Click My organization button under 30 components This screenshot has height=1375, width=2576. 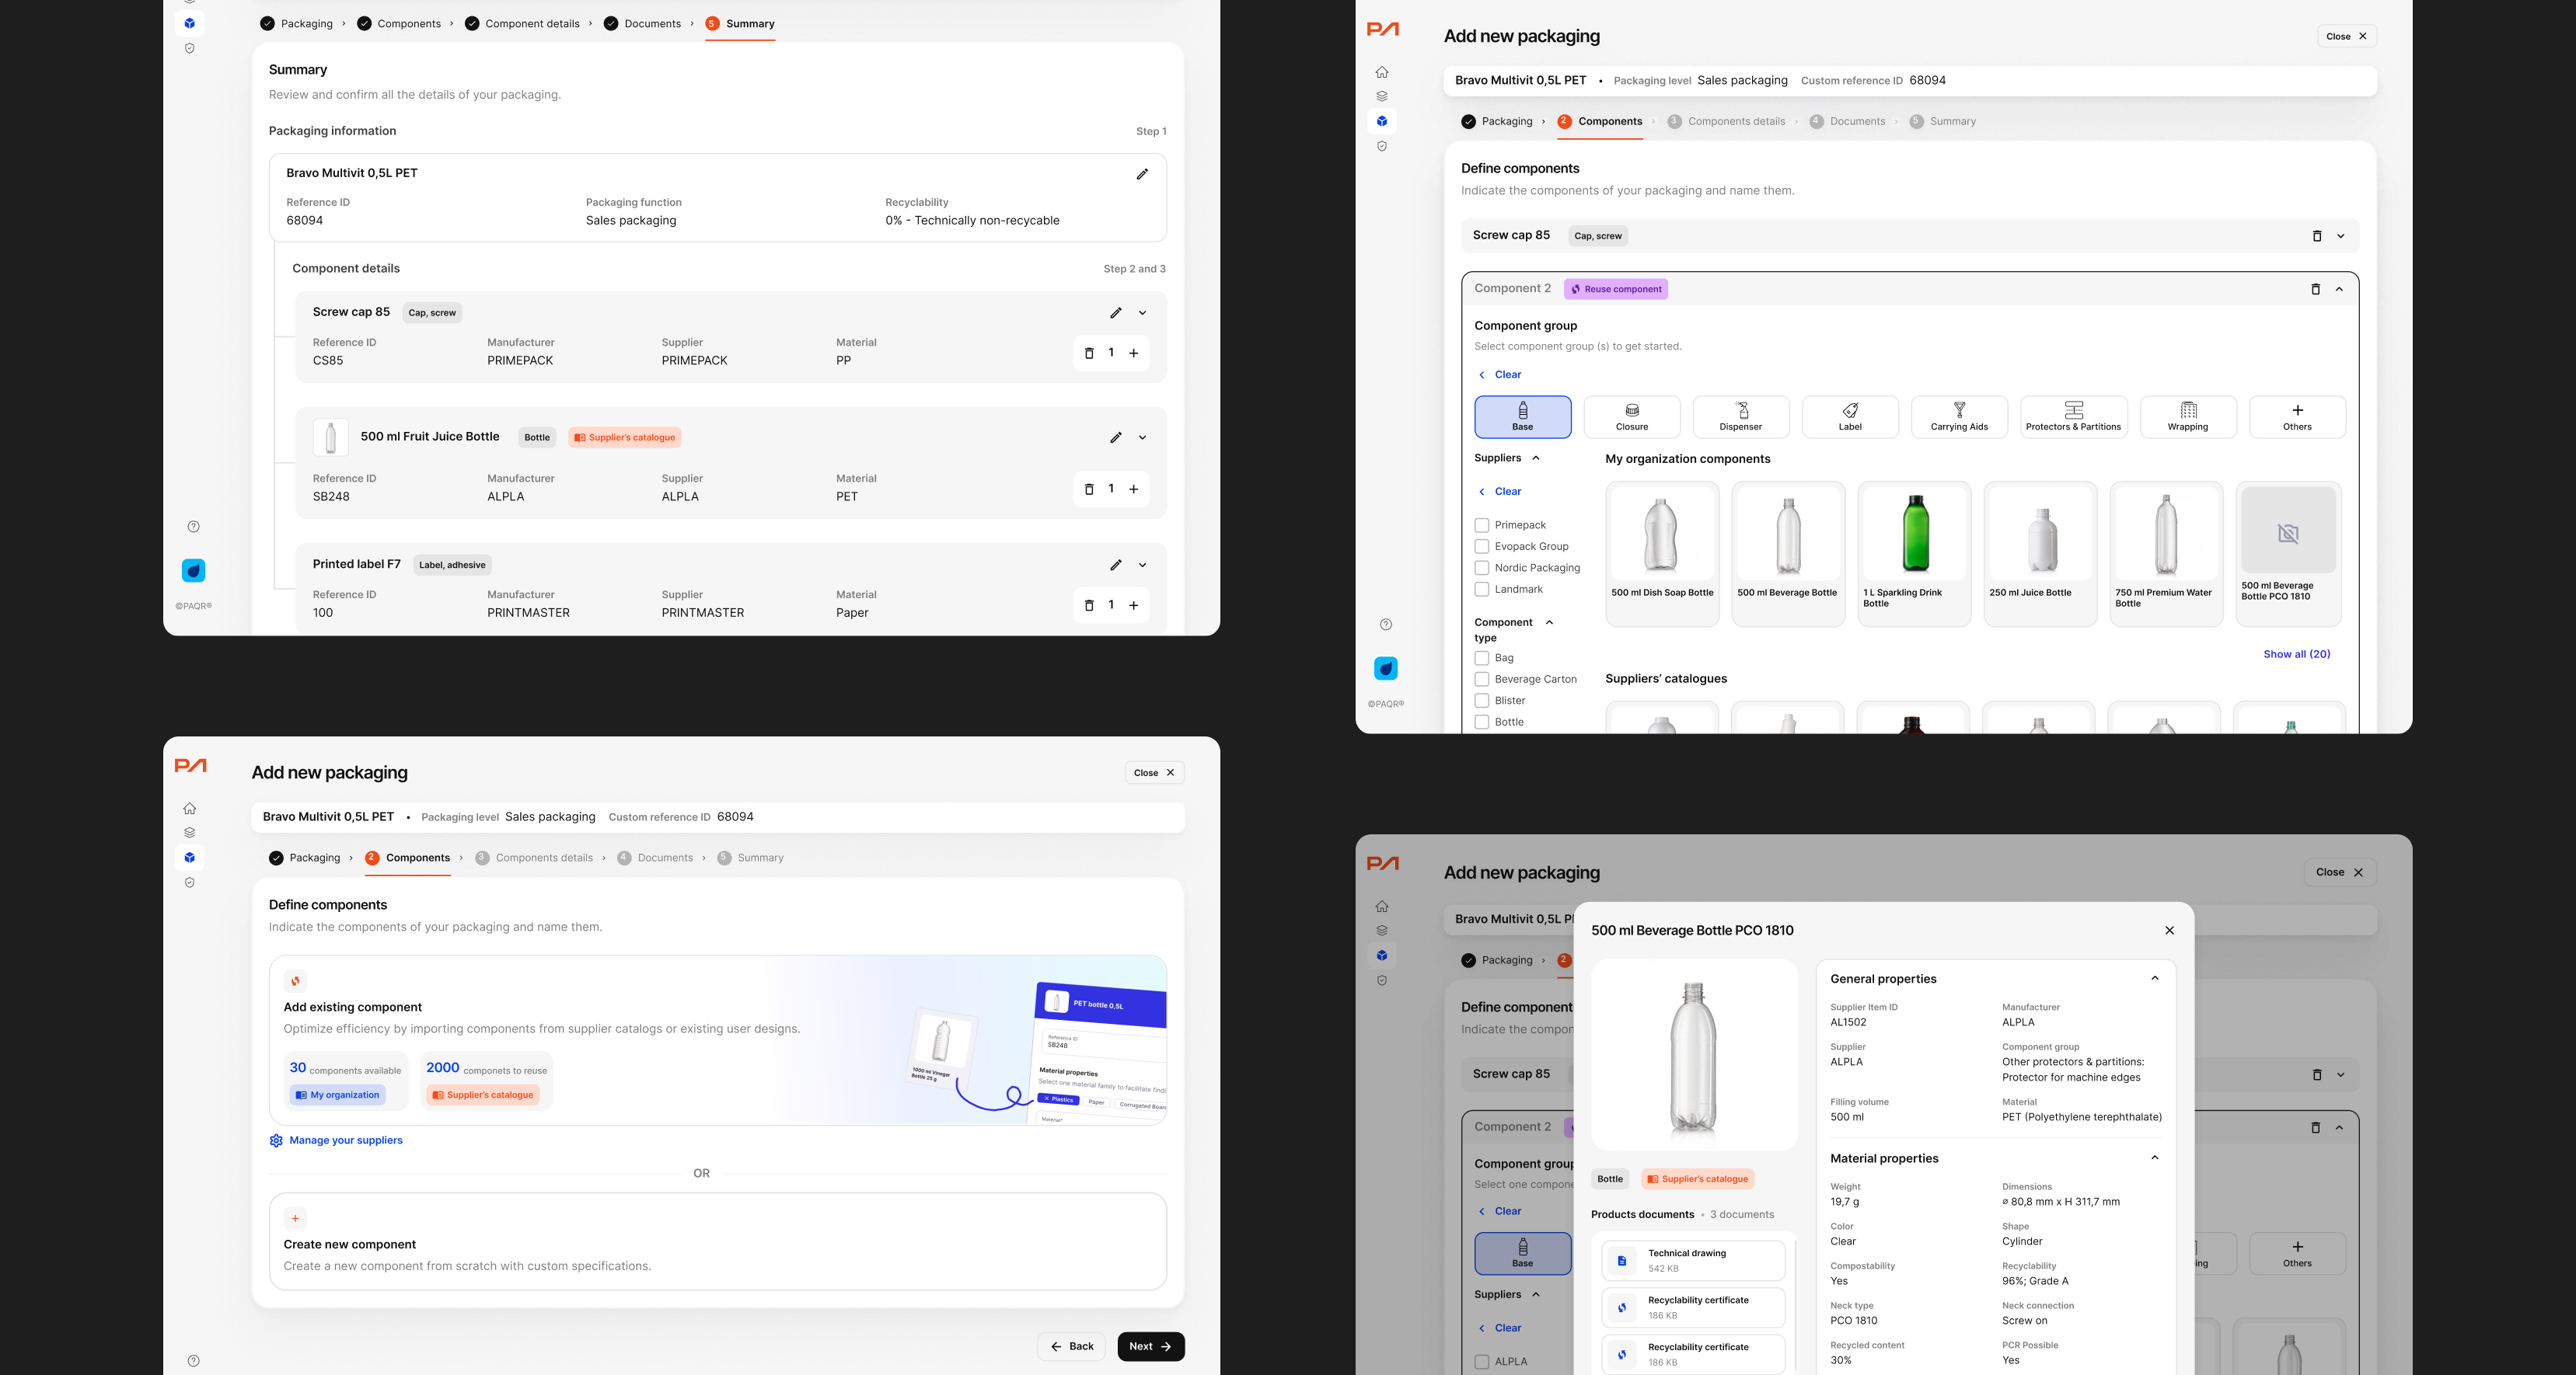pyautogui.click(x=337, y=1095)
